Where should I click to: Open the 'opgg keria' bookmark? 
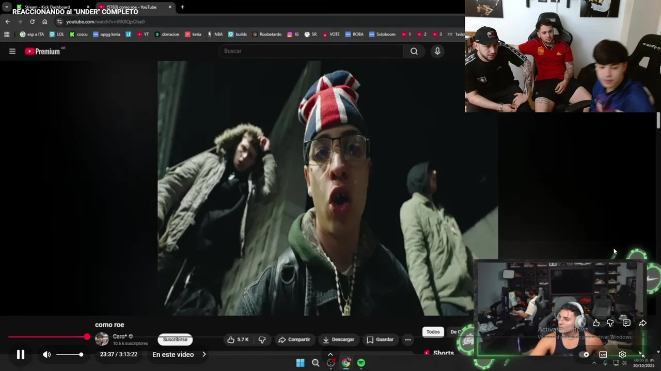(106, 35)
